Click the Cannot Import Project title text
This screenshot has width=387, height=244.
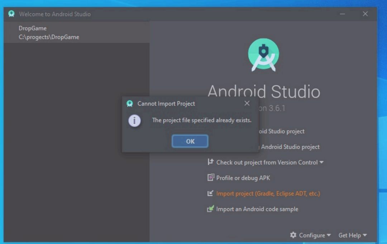coord(166,103)
